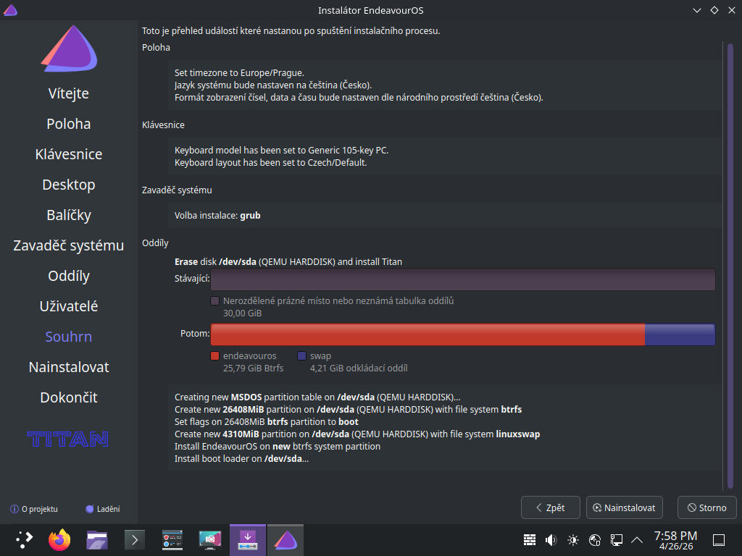This screenshot has height=556, width=742.
Task: Open the window menu icon in titlebar
Action: 11,10
